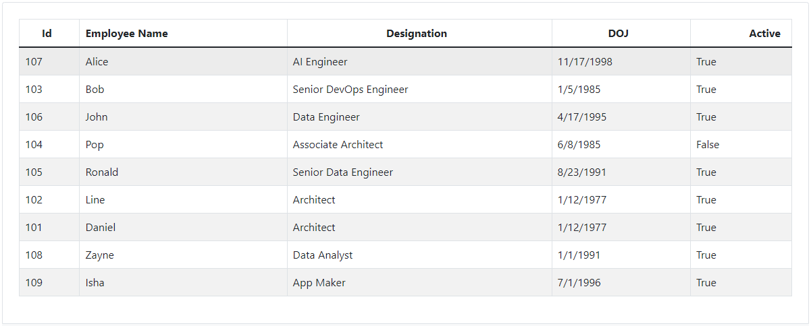Click the Senior DevOps Engineer designation cell
Image resolution: width=811 pixels, height=326 pixels.
pos(350,90)
